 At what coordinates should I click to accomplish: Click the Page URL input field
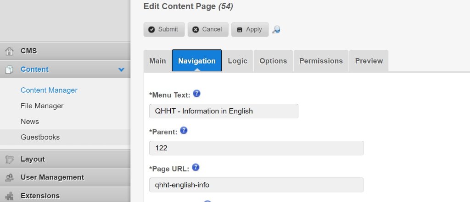tap(256, 185)
